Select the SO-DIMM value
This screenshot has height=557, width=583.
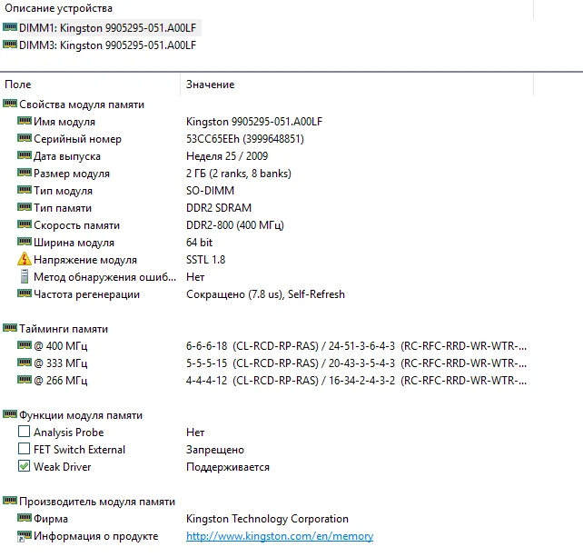click(210, 191)
